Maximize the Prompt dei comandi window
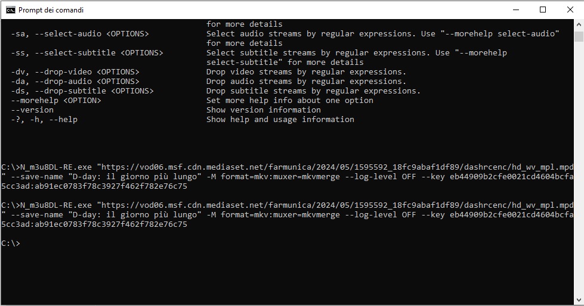584x306 pixels. tap(543, 10)
